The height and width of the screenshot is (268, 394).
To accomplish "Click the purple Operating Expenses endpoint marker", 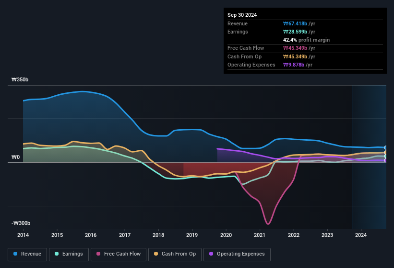I will coord(386,160).
